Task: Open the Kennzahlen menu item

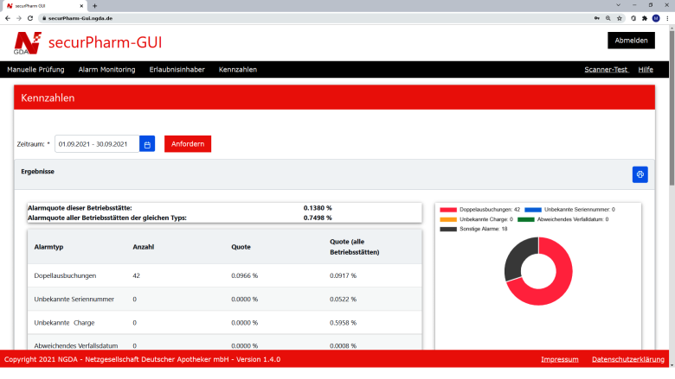Action: tap(237, 69)
